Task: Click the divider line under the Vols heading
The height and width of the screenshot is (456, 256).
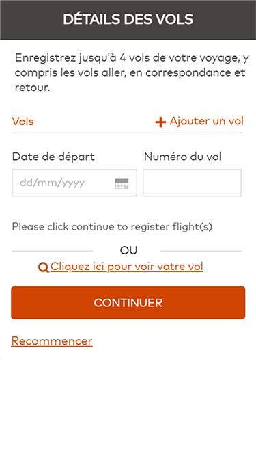Action: pos(127,133)
